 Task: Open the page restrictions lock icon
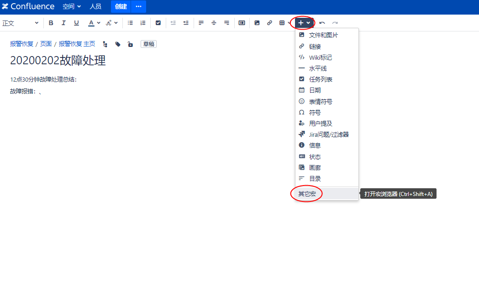click(x=130, y=44)
